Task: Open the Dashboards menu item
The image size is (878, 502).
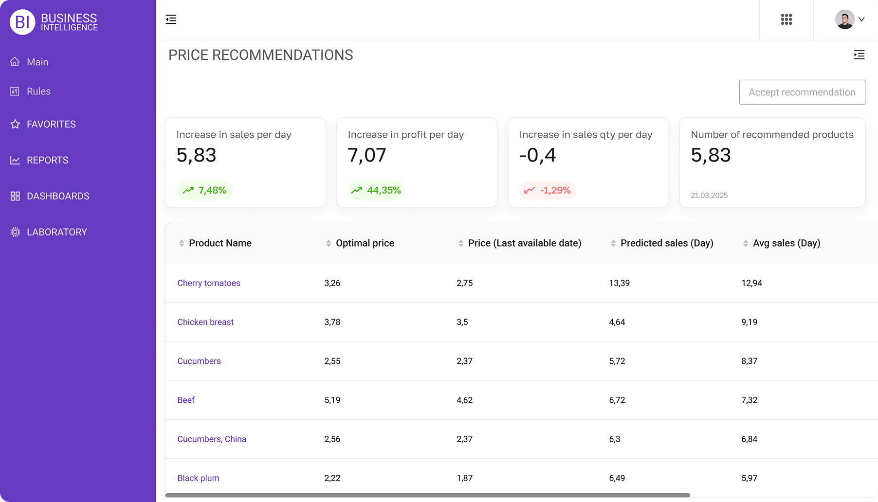Action: point(58,196)
